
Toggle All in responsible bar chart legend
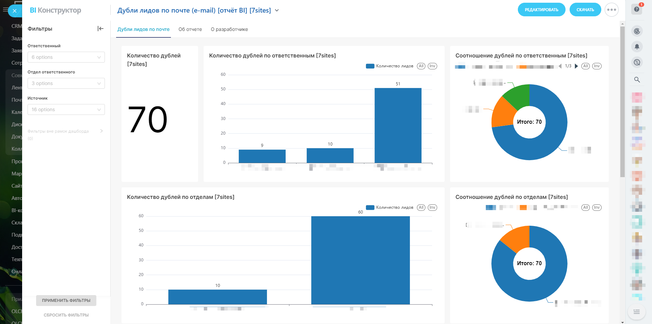pyautogui.click(x=421, y=66)
